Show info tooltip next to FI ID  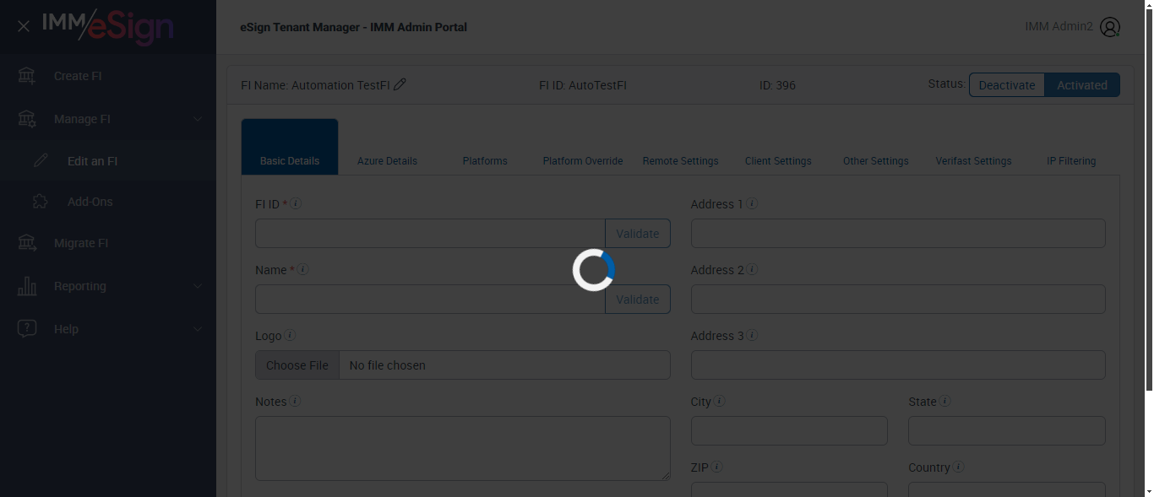pyautogui.click(x=297, y=203)
